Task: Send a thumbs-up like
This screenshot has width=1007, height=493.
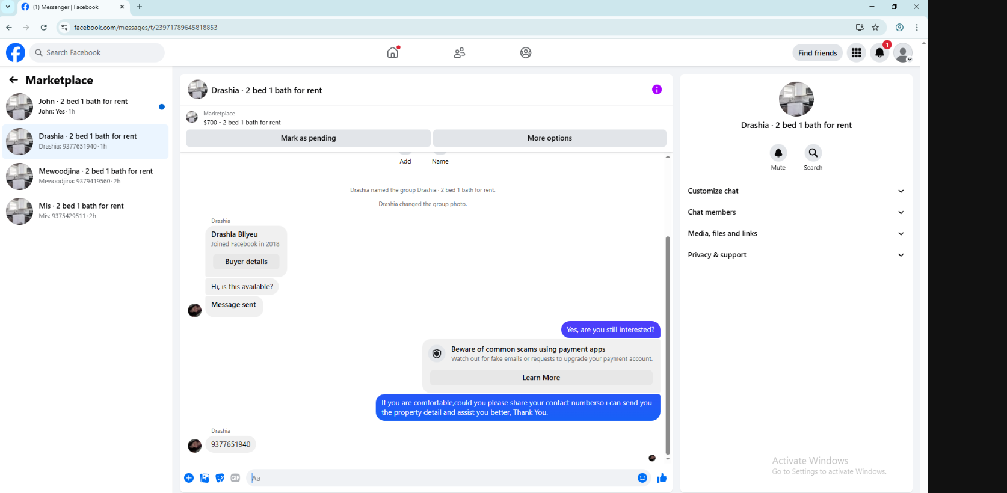Action: [662, 478]
